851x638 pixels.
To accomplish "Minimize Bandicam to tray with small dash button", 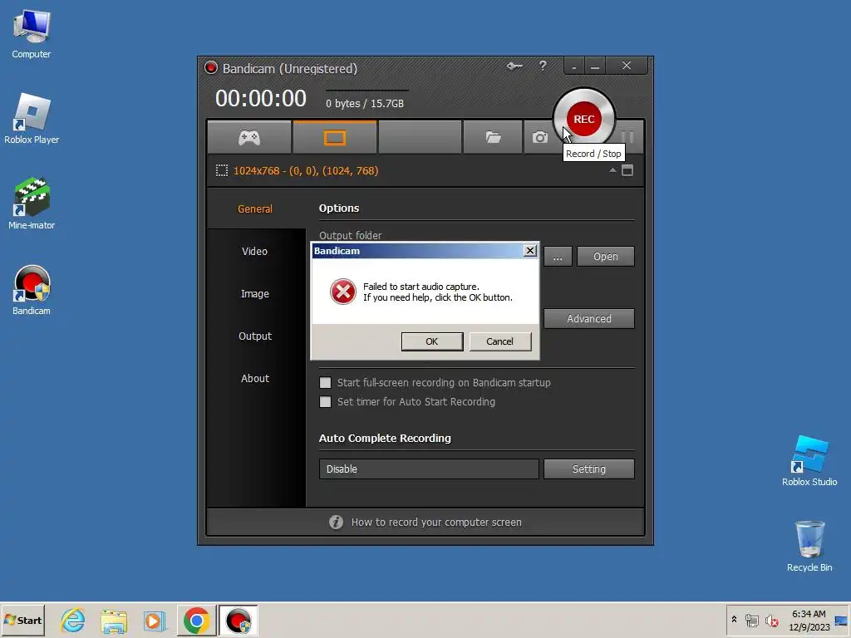I will (x=574, y=66).
